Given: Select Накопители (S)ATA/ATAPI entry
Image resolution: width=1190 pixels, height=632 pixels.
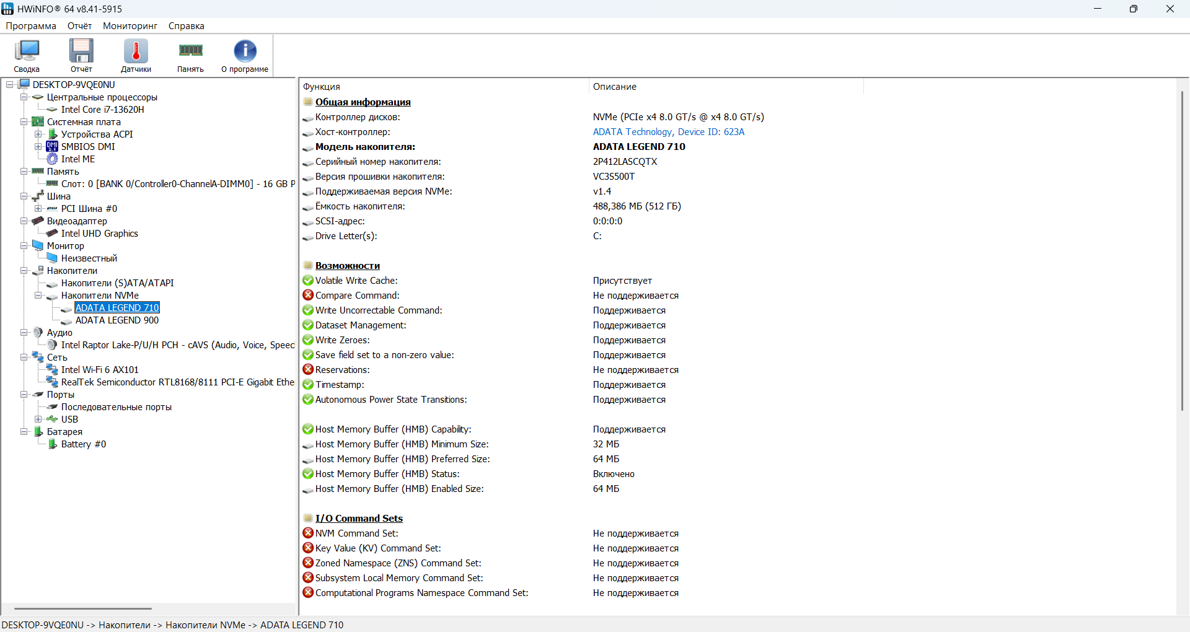Looking at the screenshot, I should 118,283.
